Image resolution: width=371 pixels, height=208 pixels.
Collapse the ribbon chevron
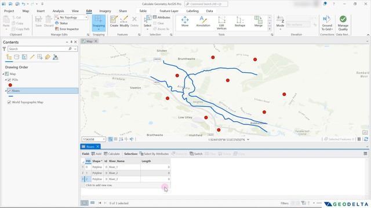pos(368,35)
